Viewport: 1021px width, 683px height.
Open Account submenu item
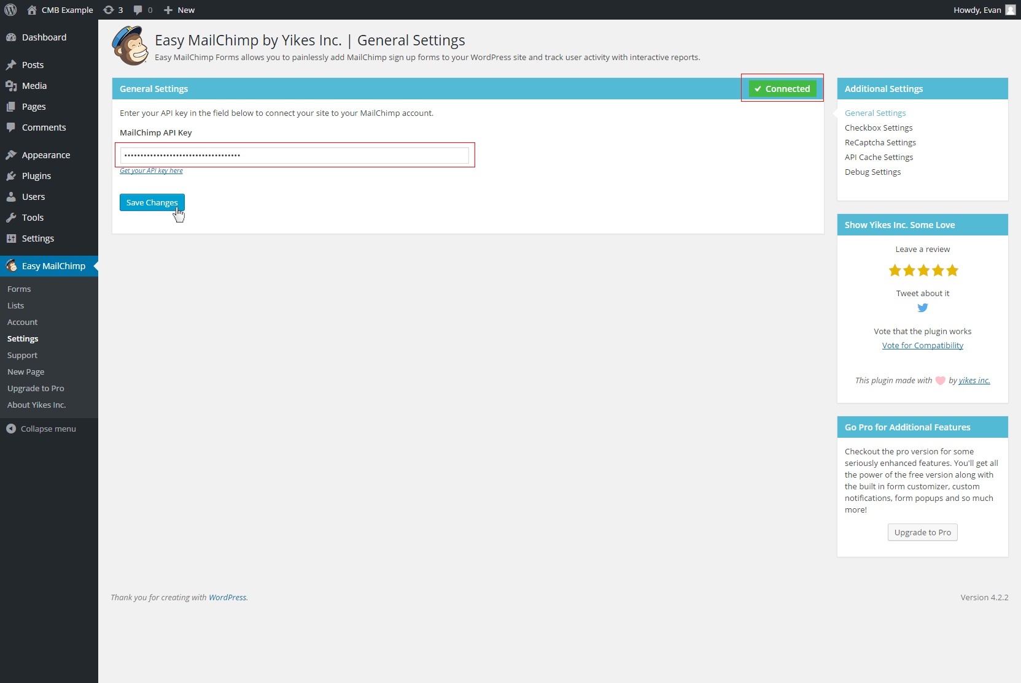tap(22, 322)
